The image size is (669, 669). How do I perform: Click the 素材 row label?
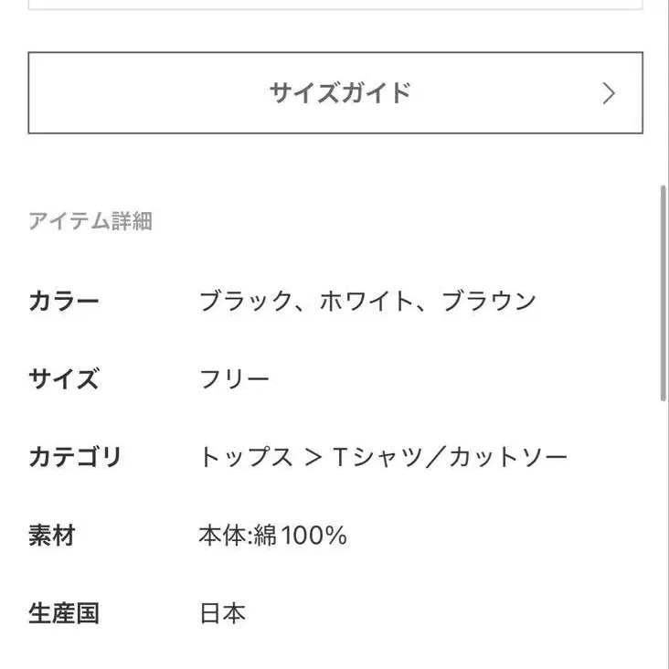51,536
